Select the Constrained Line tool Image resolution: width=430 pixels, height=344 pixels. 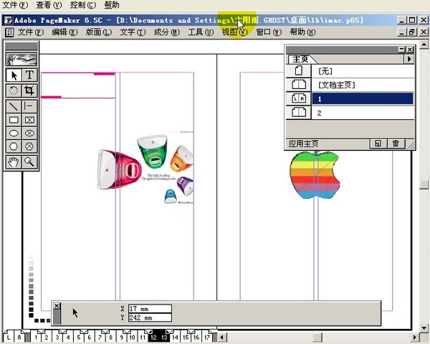pos(29,106)
